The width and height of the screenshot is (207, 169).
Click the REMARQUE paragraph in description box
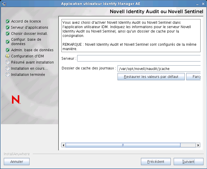(x=129, y=47)
